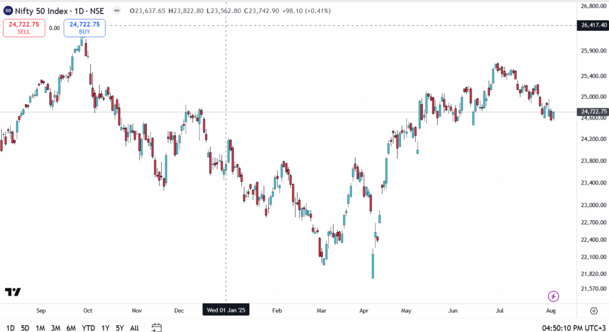Switch chart to 6M range
Viewport: 609px width, 332px height.
71,328
